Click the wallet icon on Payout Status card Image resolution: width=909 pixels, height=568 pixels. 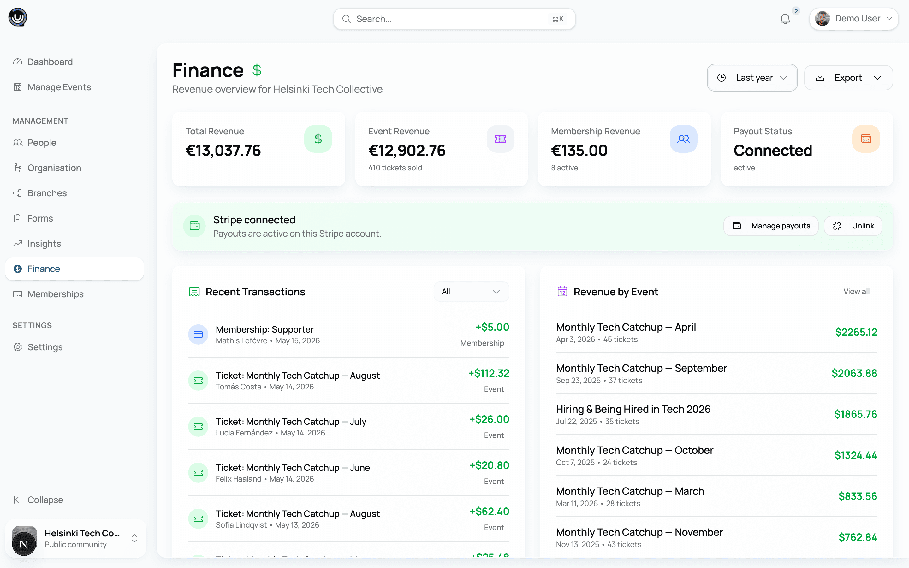click(x=866, y=139)
